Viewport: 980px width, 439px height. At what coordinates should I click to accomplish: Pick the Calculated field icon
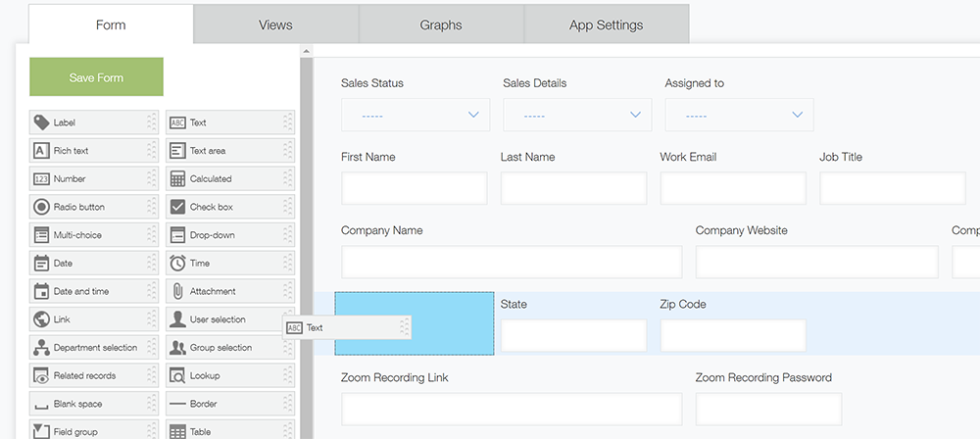point(177,179)
